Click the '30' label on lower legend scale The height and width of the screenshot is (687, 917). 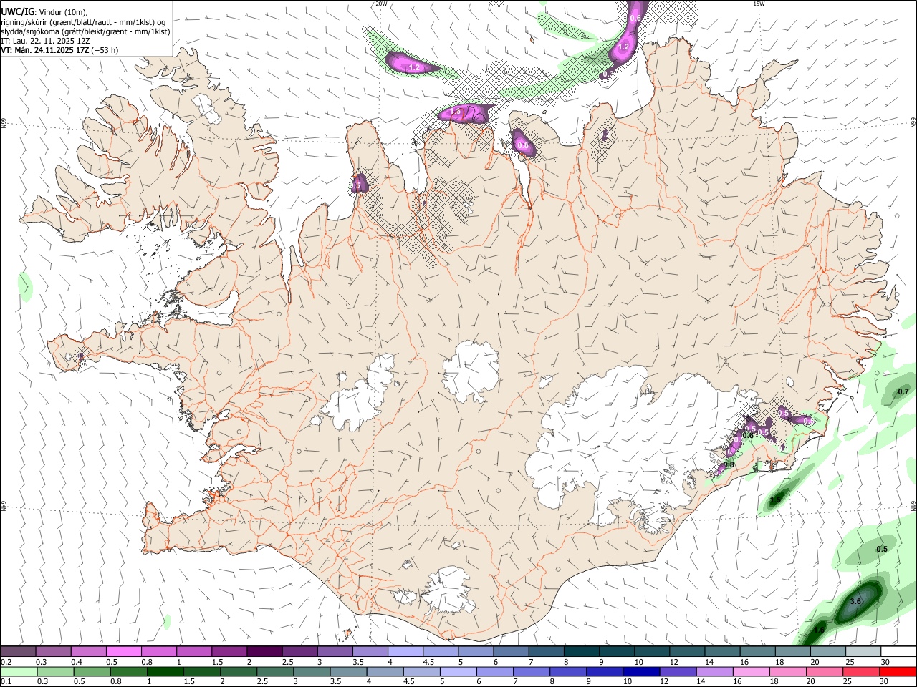tap(885, 682)
